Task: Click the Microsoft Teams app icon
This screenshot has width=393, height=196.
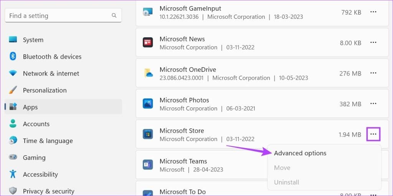Action: click(148, 165)
